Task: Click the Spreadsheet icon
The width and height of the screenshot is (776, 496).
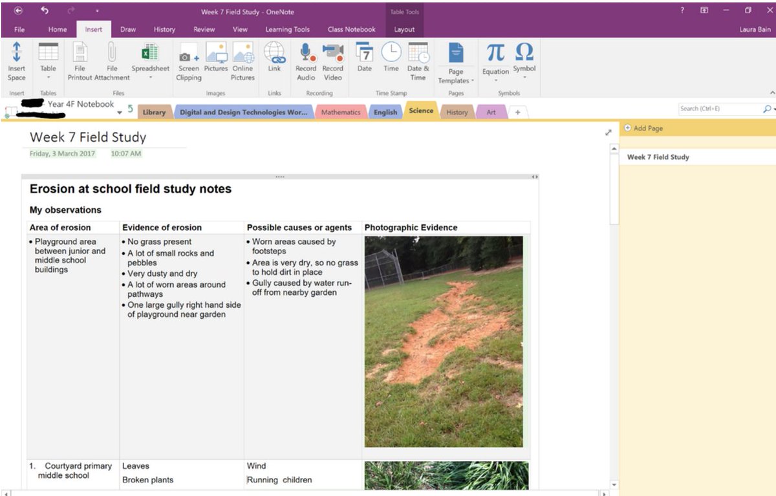Action: (x=150, y=52)
